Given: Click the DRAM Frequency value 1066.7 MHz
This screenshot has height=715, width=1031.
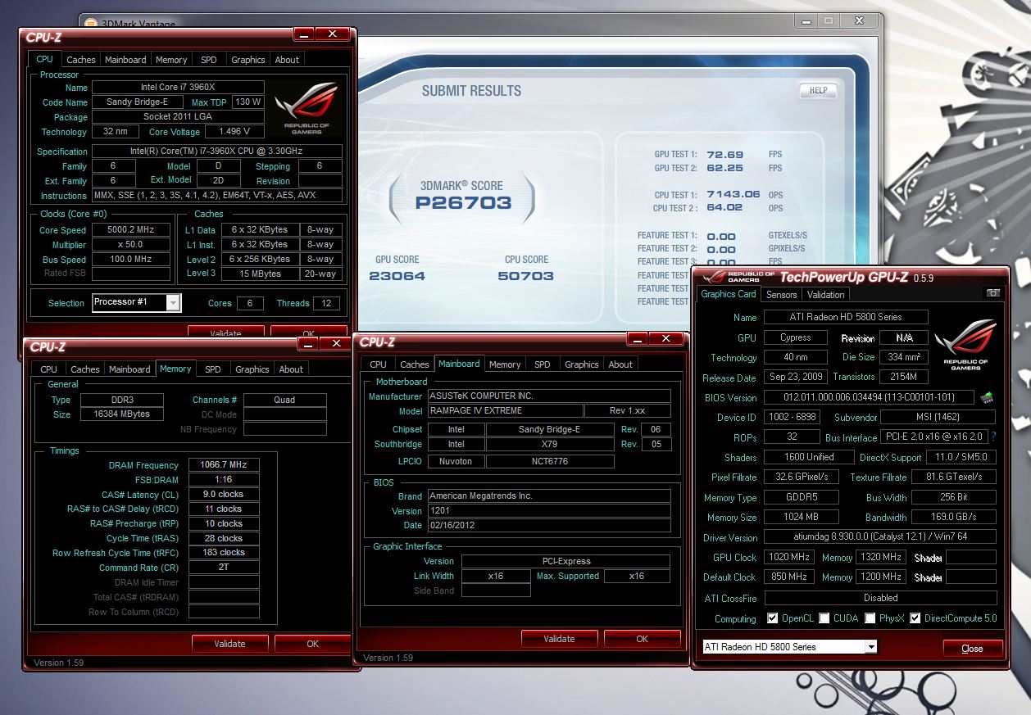Looking at the screenshot, I should click(x=224, y=465).
